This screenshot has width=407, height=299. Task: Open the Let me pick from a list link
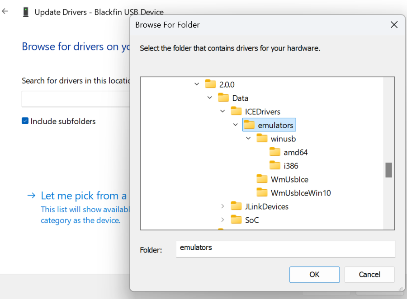84,196
